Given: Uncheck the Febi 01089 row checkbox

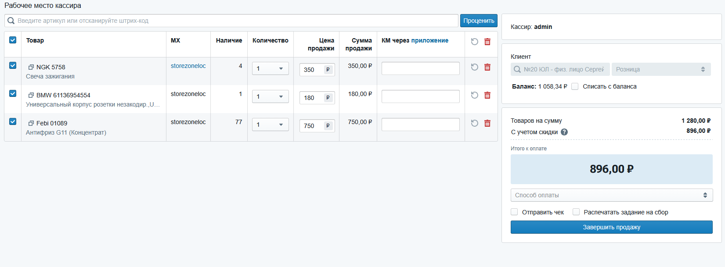Looking at the screenshot, I should click(x=13, y=121).
